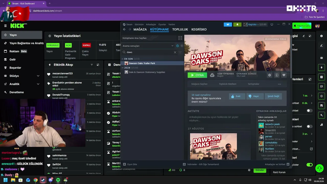This screenshot has height=184, width=327.
Task: Open the Topluluk Merkezi link
Action: 227,84
